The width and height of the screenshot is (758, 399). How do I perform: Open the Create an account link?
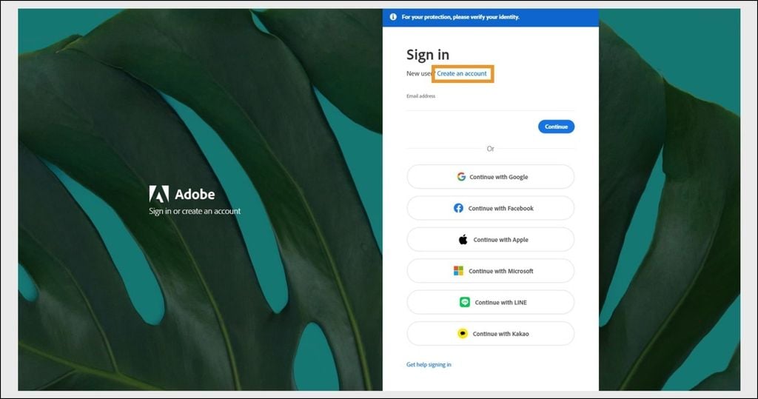[x=462, y=74]
